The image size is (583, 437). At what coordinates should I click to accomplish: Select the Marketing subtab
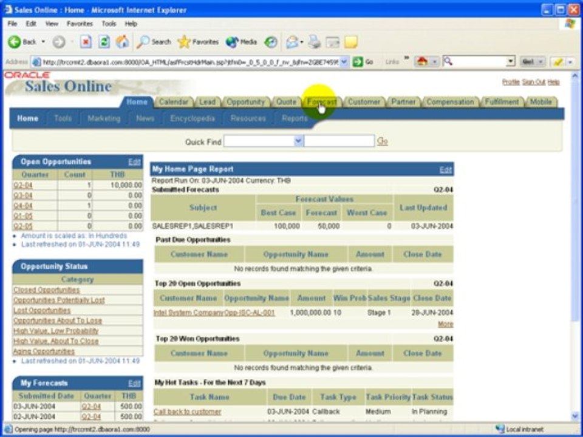pos(104,118)
